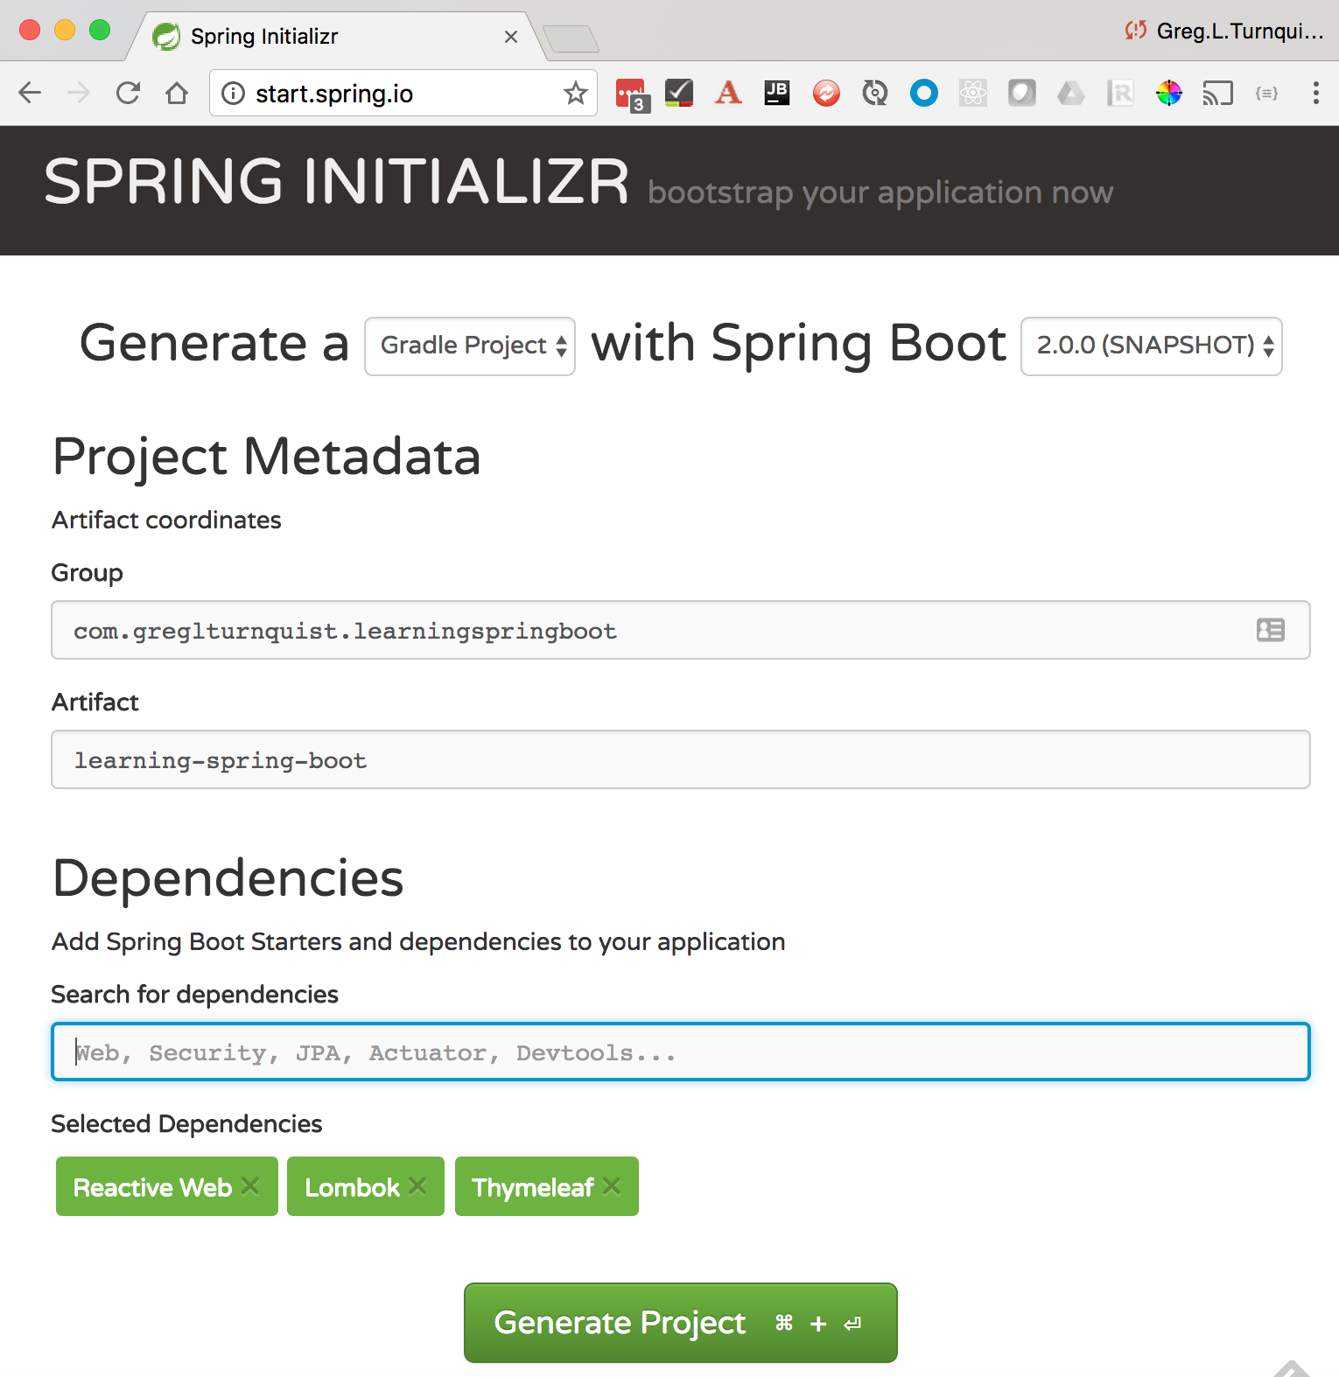This screenshot has width=1339, height=1377.
Task: Click the Artifact field label
Action: point(95,702)
